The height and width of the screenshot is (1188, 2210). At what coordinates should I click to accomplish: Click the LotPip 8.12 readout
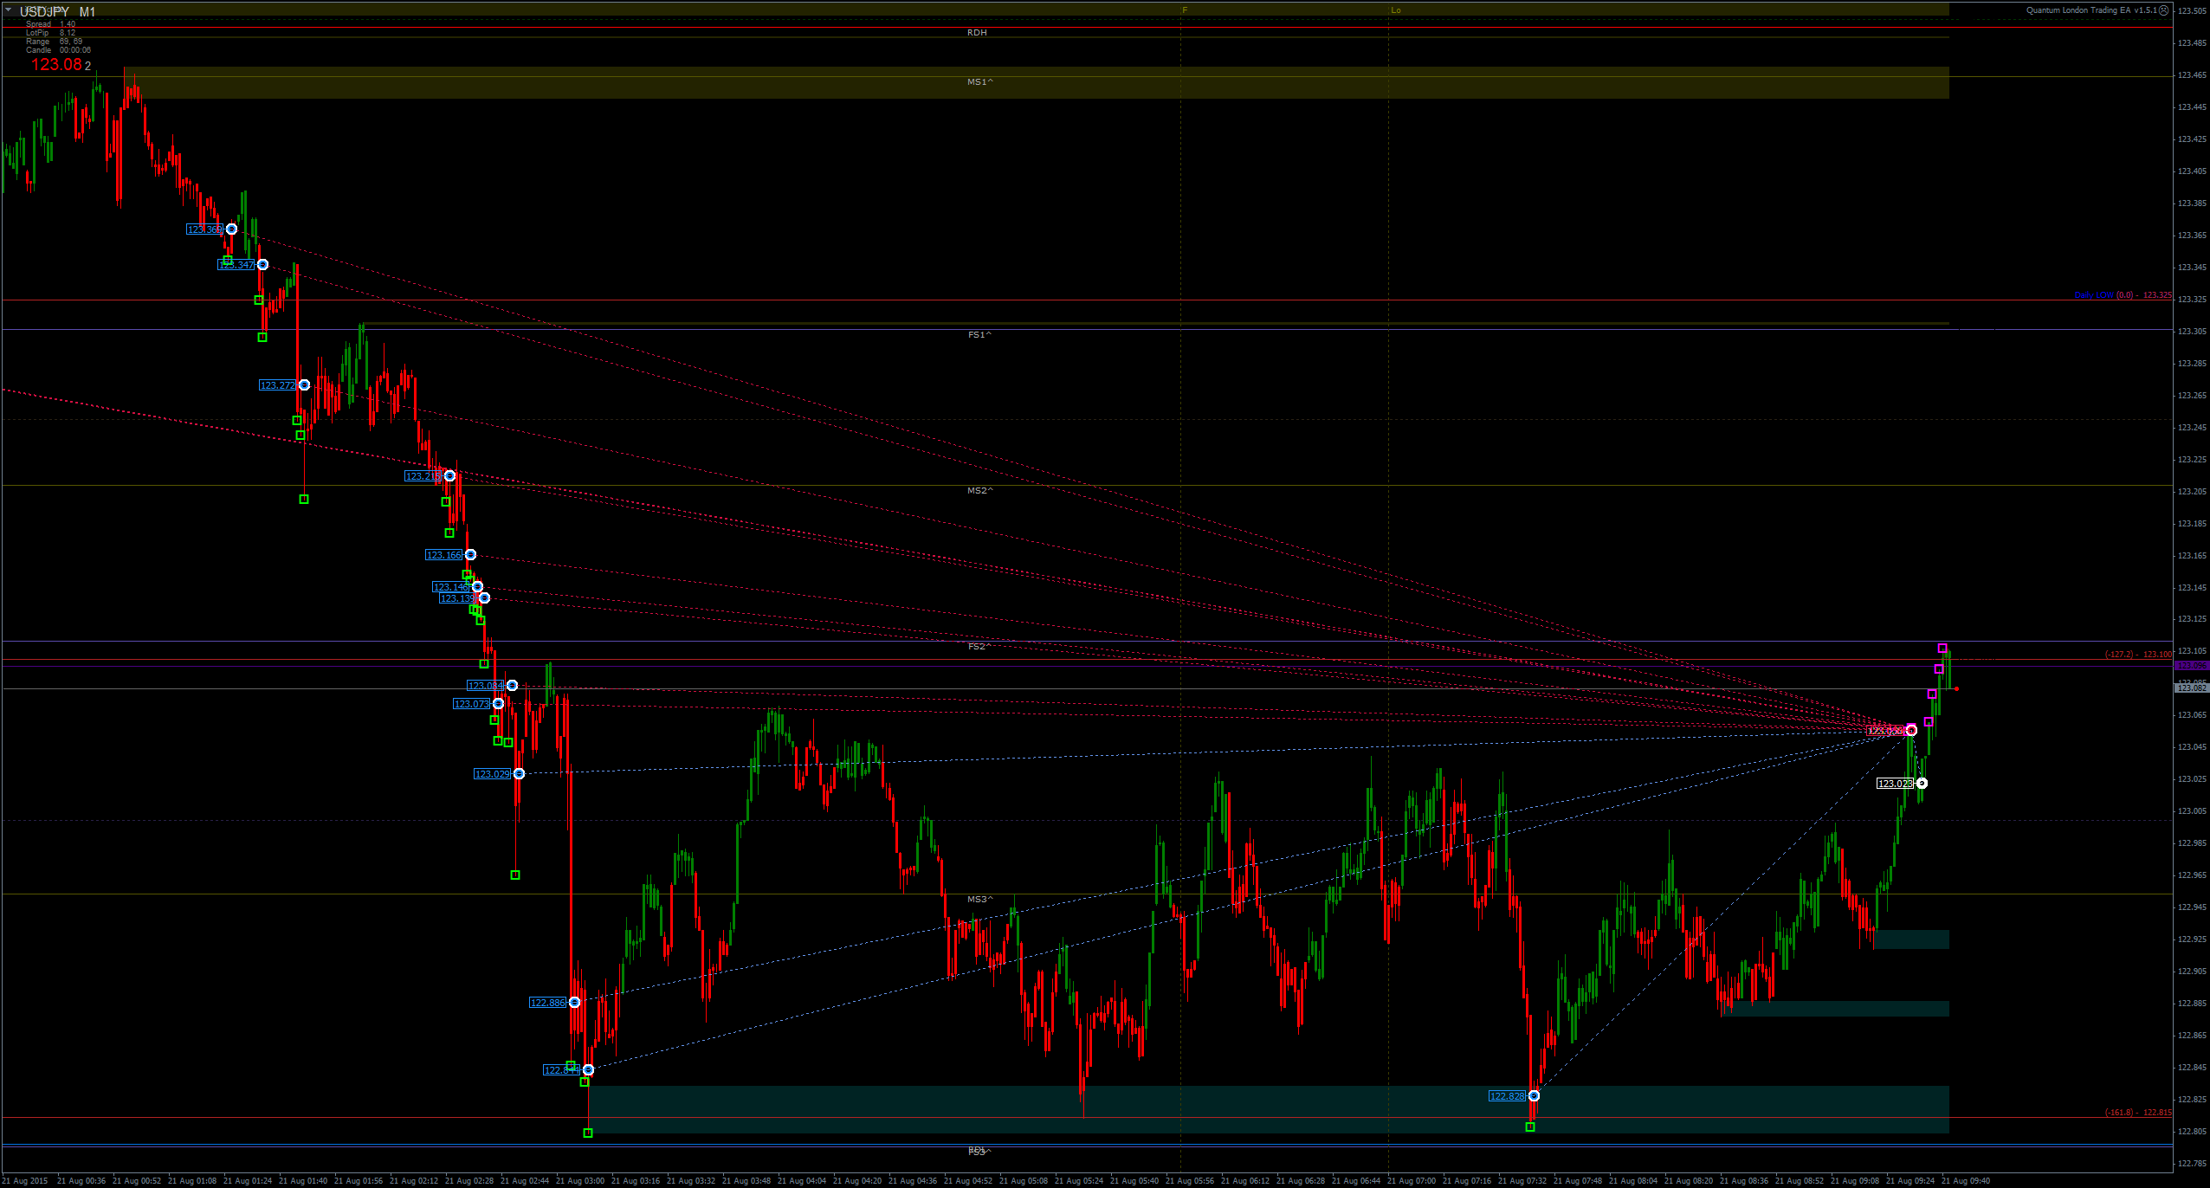coord(50,33)
